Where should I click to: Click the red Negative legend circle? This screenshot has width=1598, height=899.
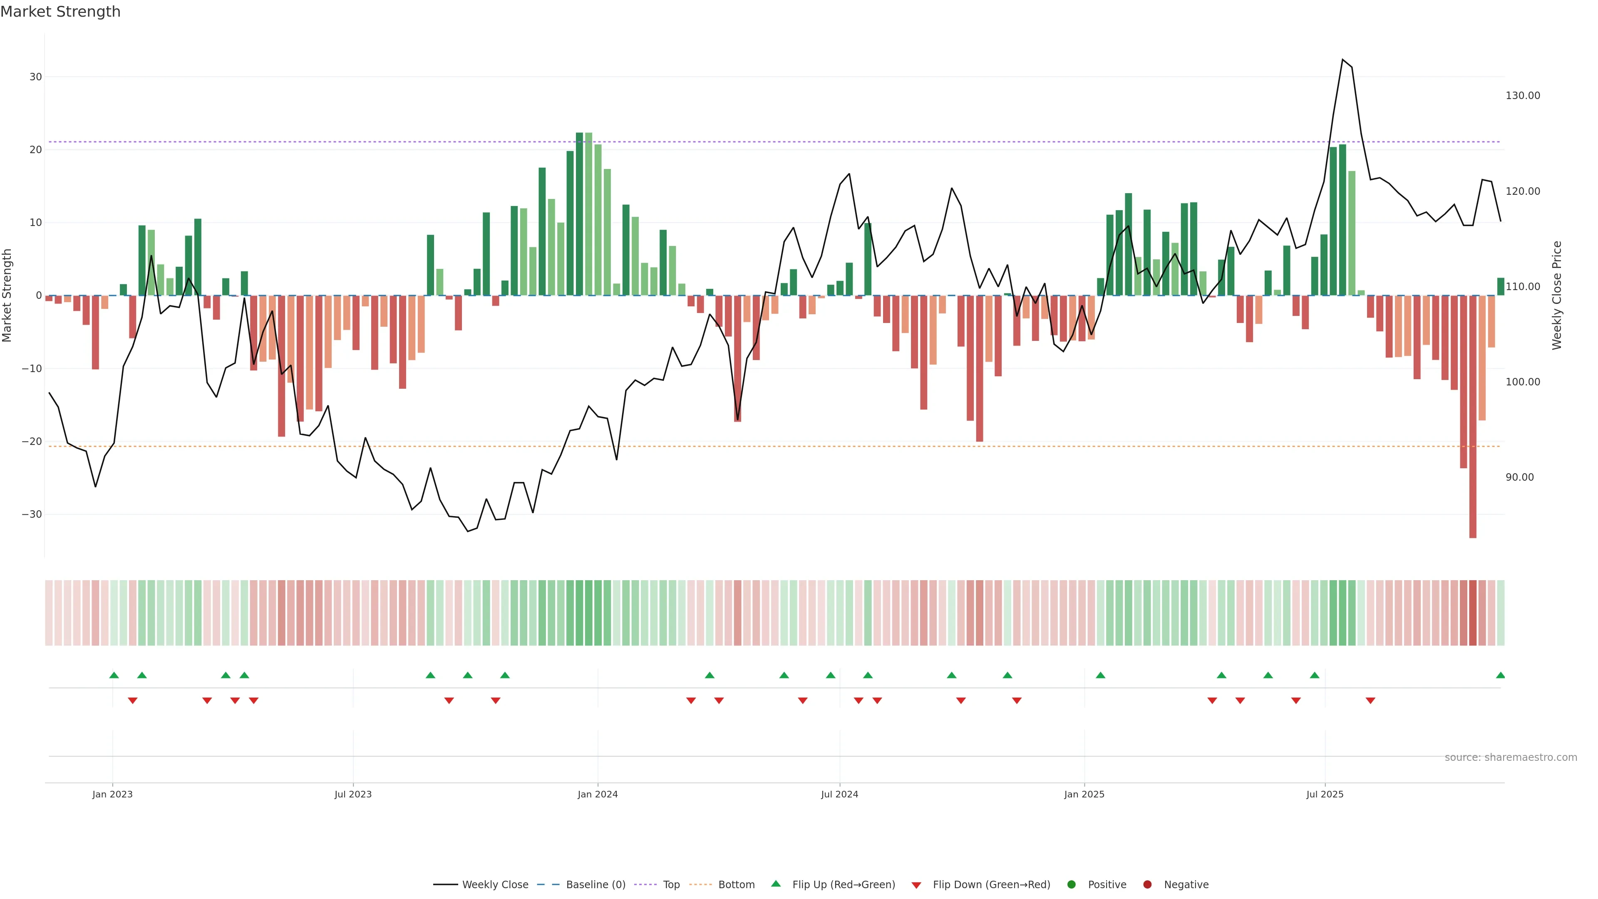pyautogui.click(x=1147, y=885)
